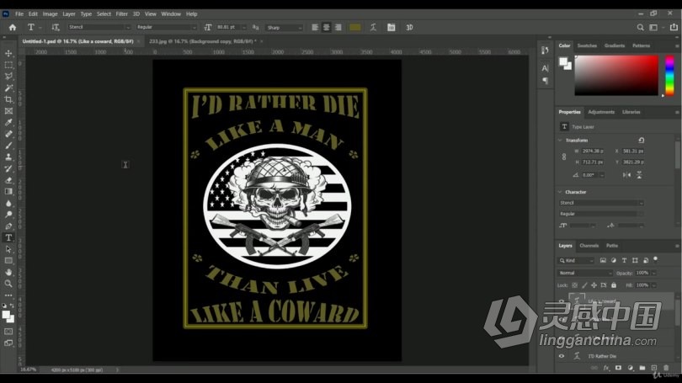Right align text in options bar
The image size is (682, 383).
coord(338,28)
